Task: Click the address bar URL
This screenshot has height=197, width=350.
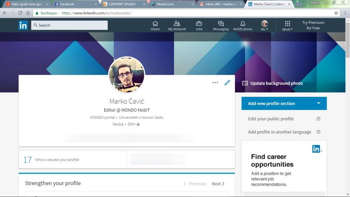Action: coord(96,13)
